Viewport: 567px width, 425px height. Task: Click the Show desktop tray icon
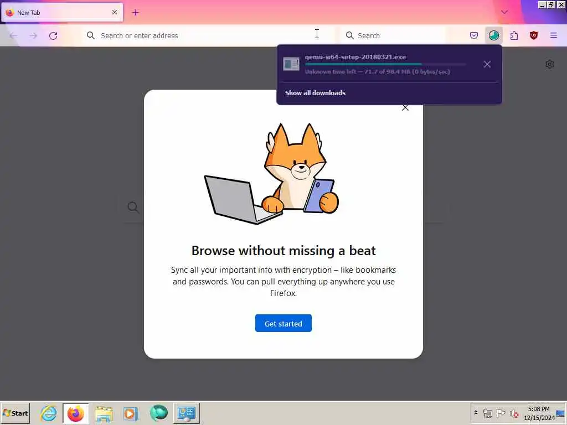(561, 413)
